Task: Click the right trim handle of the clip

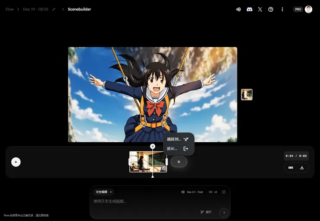Action: click(x=167, y=162)
